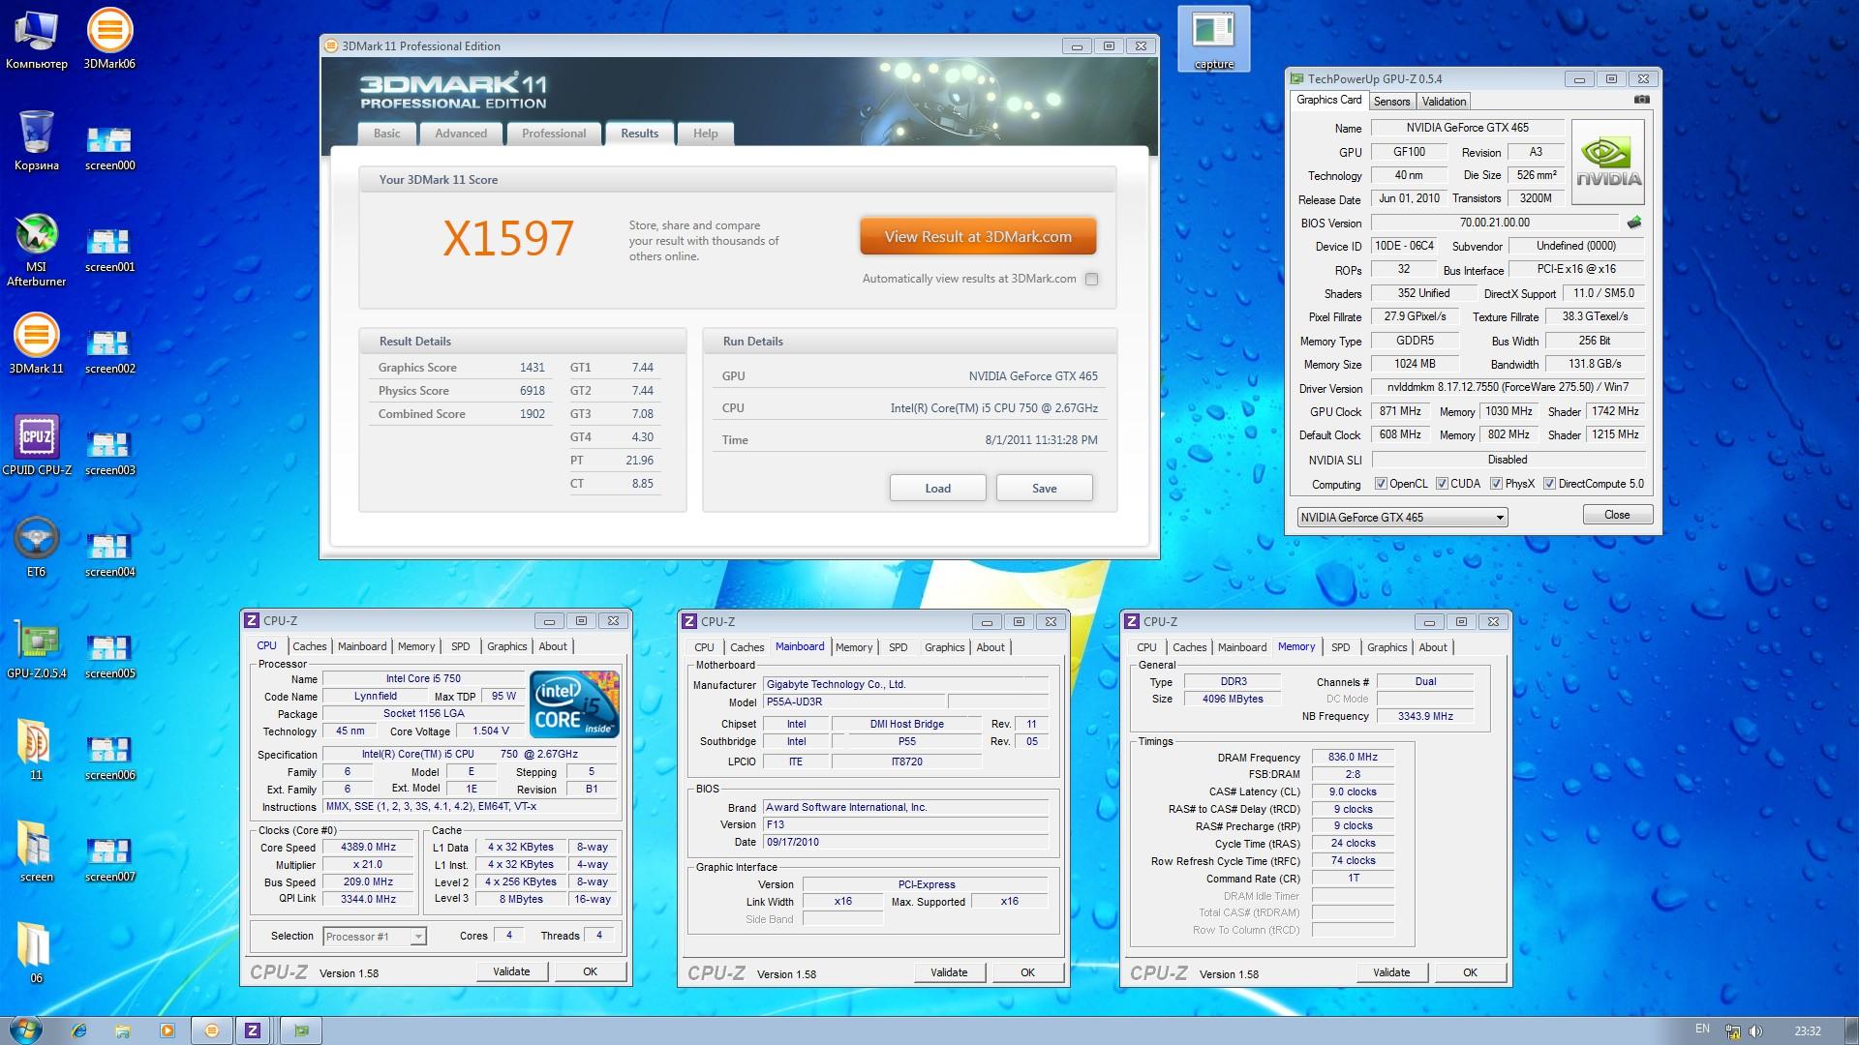The width and height of the screenshot is (1859, 1045).
Task: Open the Help tab in 3DMark 11
Action: [x=706, y=134]
